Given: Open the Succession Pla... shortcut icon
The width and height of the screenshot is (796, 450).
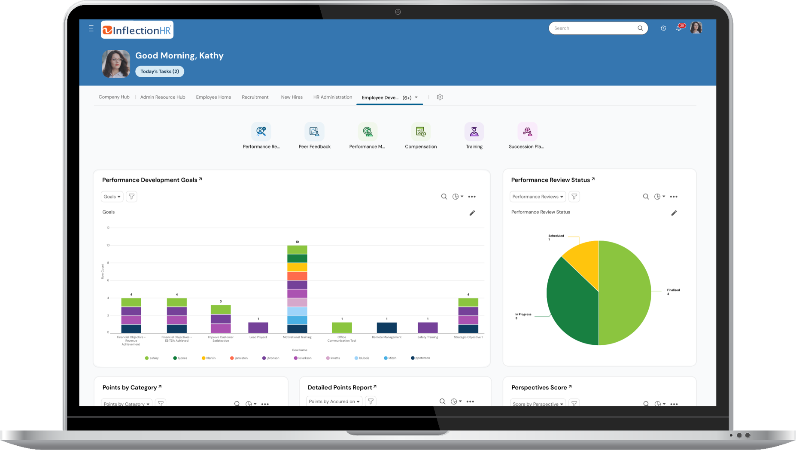Looking at the screenshot, I should [527, 131].
